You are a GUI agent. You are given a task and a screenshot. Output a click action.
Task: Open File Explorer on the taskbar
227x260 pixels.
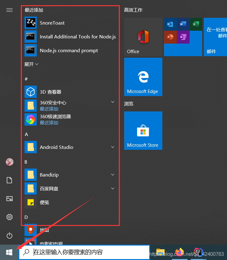pos(160,252)
